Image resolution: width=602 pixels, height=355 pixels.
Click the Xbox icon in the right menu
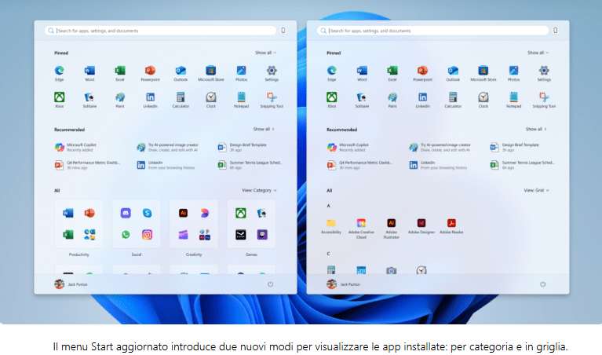click(331, 98)
